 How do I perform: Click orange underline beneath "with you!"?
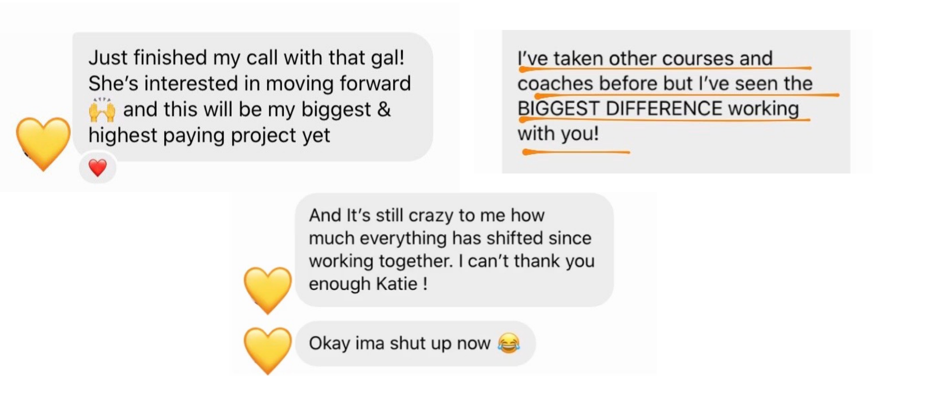[x=576, y=152]
